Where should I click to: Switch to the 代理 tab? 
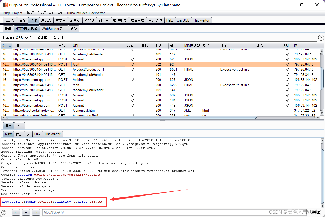coord(33,20)
